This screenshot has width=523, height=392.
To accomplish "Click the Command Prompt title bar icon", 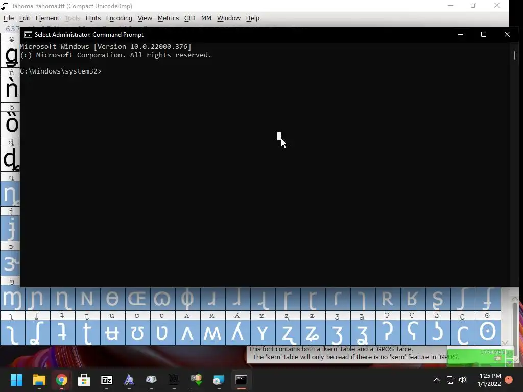I will pos(28,35).
